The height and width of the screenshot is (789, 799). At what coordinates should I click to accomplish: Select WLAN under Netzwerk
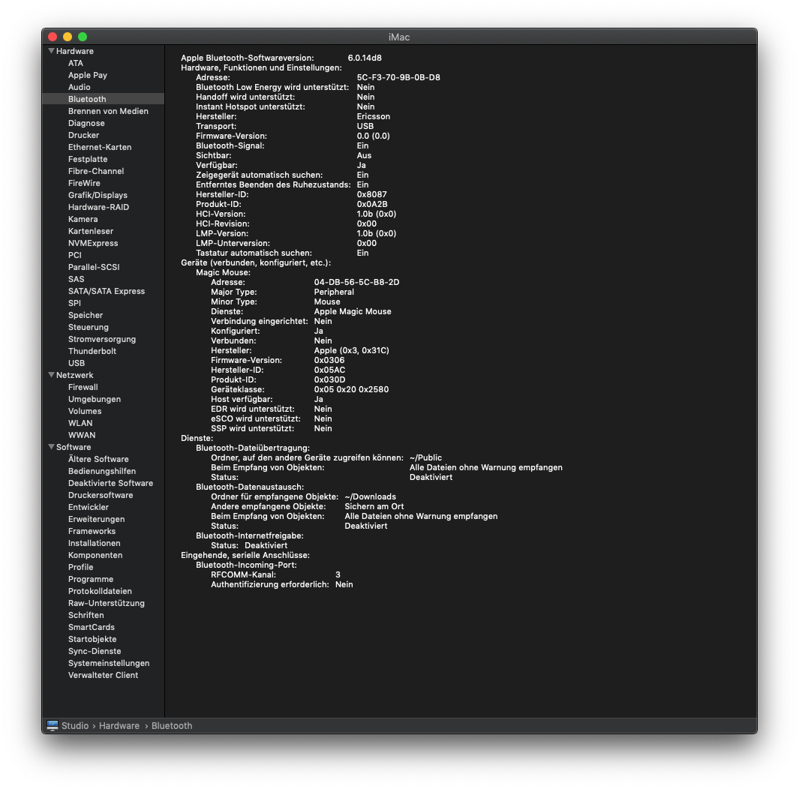pos(80,423)
